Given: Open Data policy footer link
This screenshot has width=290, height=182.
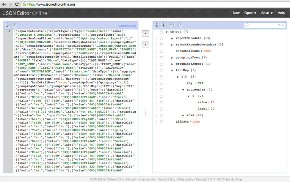Looking at the screenshot, I should [186, 179].
